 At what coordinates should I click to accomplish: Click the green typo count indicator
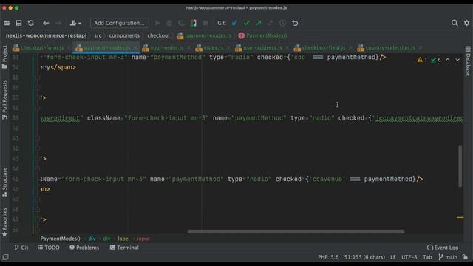tap(436, 60)
